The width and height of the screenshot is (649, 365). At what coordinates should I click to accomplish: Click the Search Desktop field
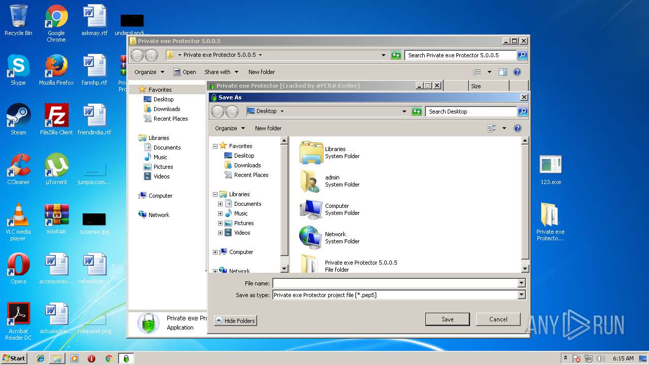point(472,112)
